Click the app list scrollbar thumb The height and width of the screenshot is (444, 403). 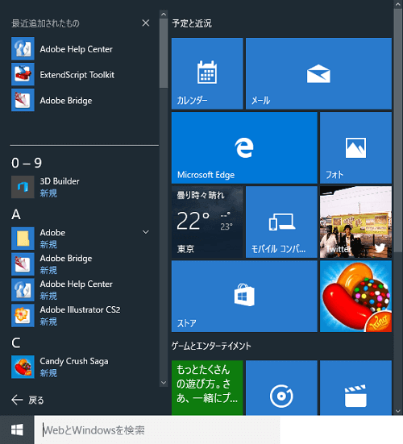[x=164, y=53]
